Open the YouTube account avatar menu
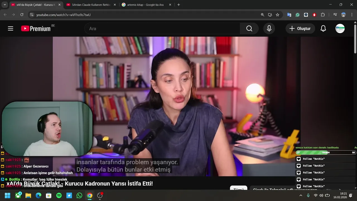The image size is (357, 201). [340, 28]
